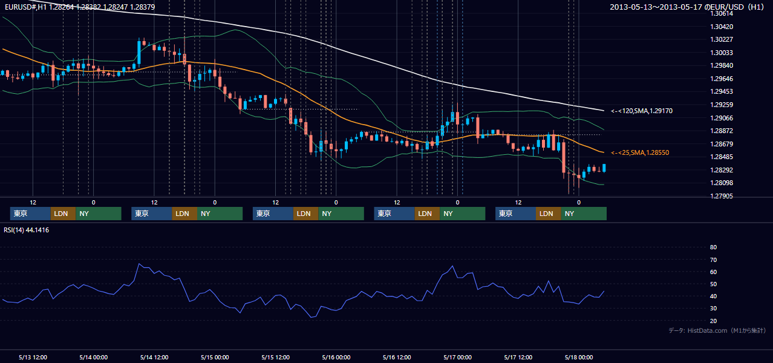Select the 5/16 12:00 date label
Image resolution: width=773 pixels, height=363 pixels.
pos(397,357)
